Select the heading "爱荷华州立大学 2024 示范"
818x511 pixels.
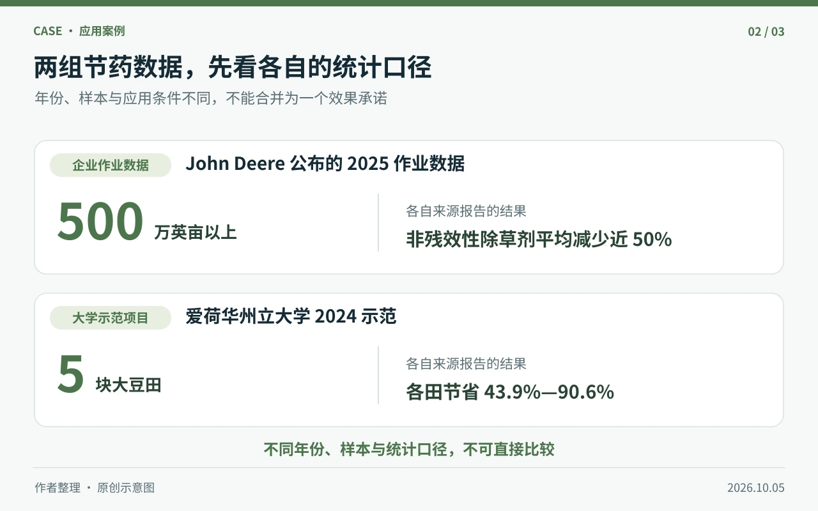click(291, 316)
